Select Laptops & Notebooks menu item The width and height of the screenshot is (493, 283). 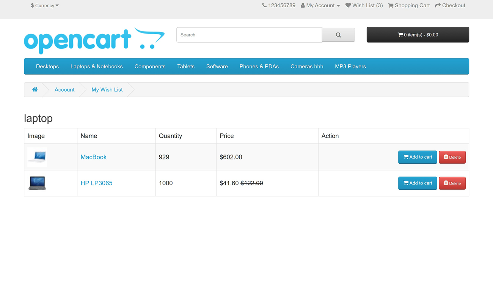coord(97,66)
